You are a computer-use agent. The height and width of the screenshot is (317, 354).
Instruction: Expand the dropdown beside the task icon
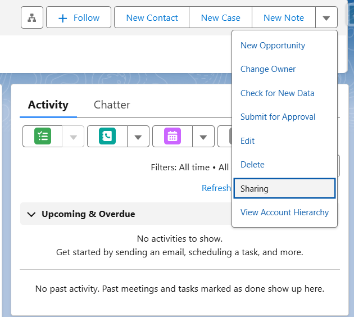(73, 137)
